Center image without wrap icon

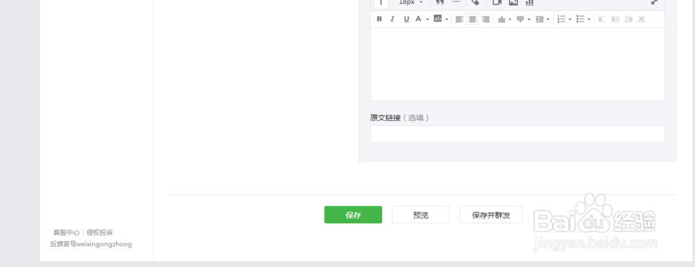tap(641, 19)
